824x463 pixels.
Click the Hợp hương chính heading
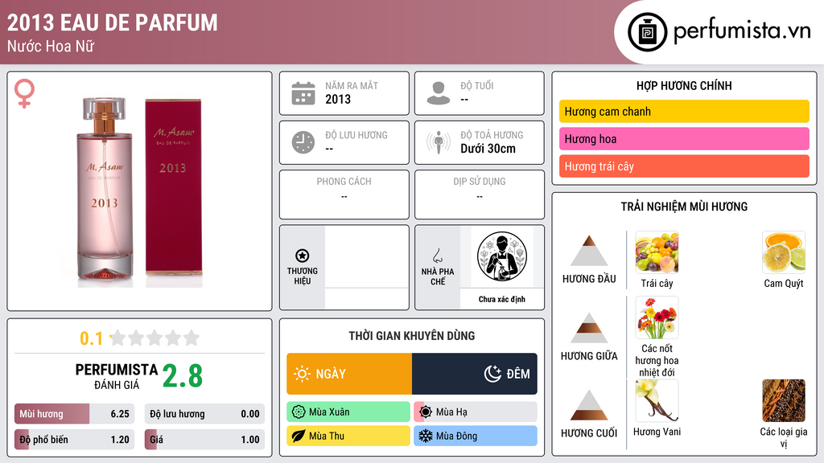tap(684, 85)
